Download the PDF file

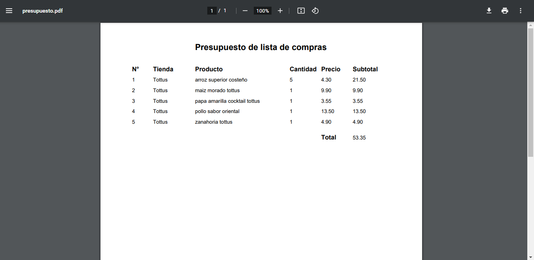(x=489, y=11)
